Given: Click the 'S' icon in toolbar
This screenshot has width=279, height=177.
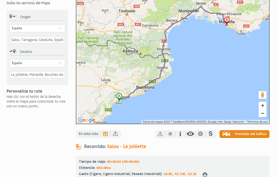Looking at the screenshot, I should [x=211, y=134].
